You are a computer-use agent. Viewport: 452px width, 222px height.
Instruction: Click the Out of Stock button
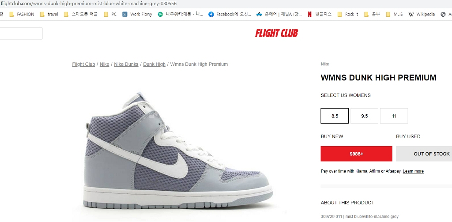coord(424,154)
